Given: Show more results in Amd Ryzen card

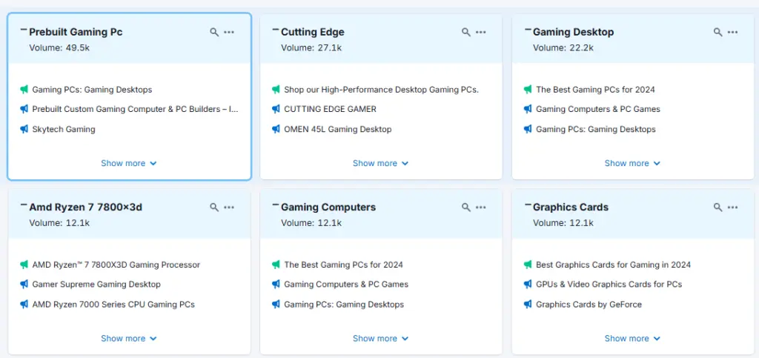Looking at the screenshot, I should tap(129, 338).
